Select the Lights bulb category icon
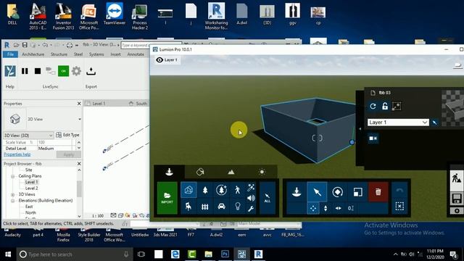 click(237, 206)
